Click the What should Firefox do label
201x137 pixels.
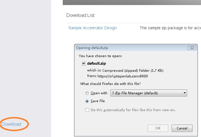pyautogui.click(x=110, y=84)
